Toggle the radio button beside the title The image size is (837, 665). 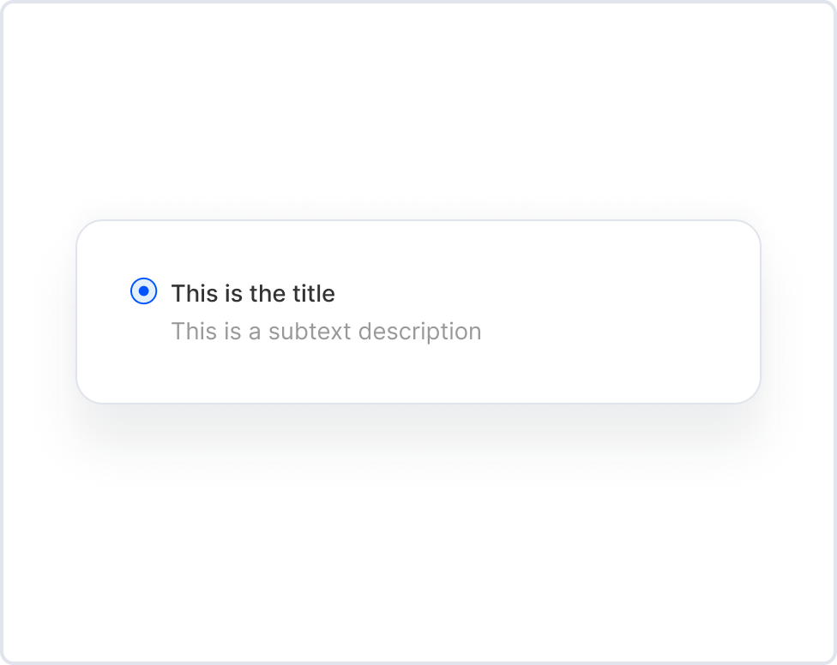[x=144, y=291]
